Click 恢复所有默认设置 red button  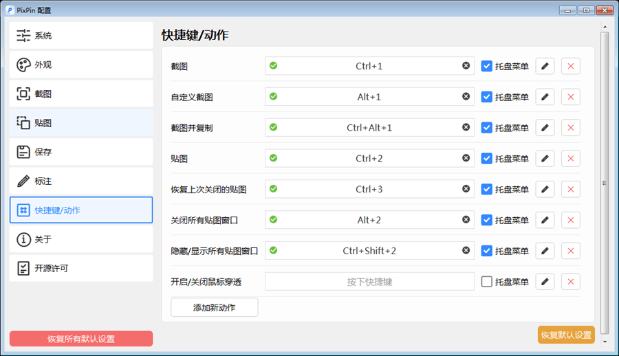point(81,339)
